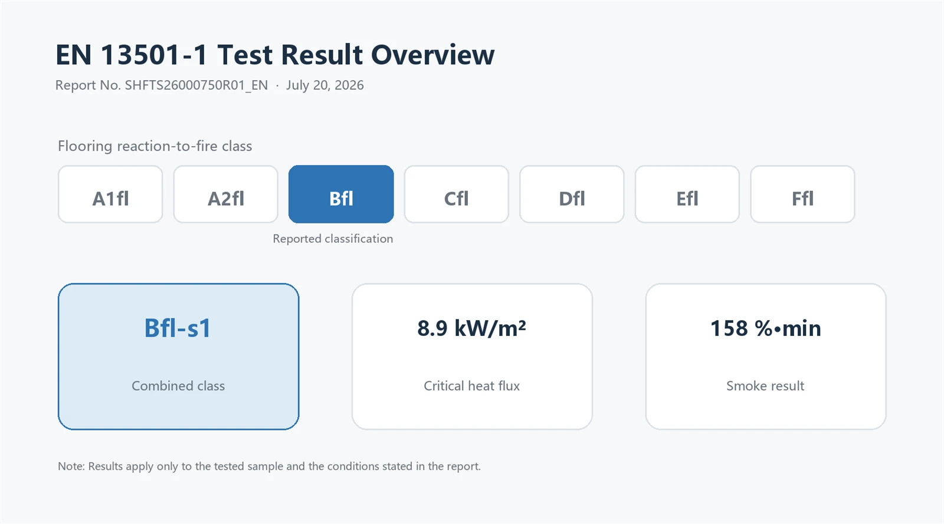Click the highlighted Bfl class box
The image size is (944, 524).
[x=341, y=194]
